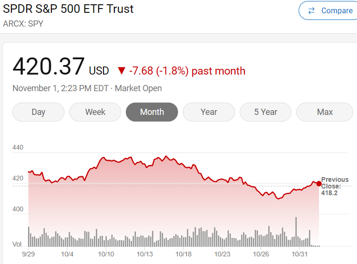
Task: Switch to the Week range
Action: 95,112
